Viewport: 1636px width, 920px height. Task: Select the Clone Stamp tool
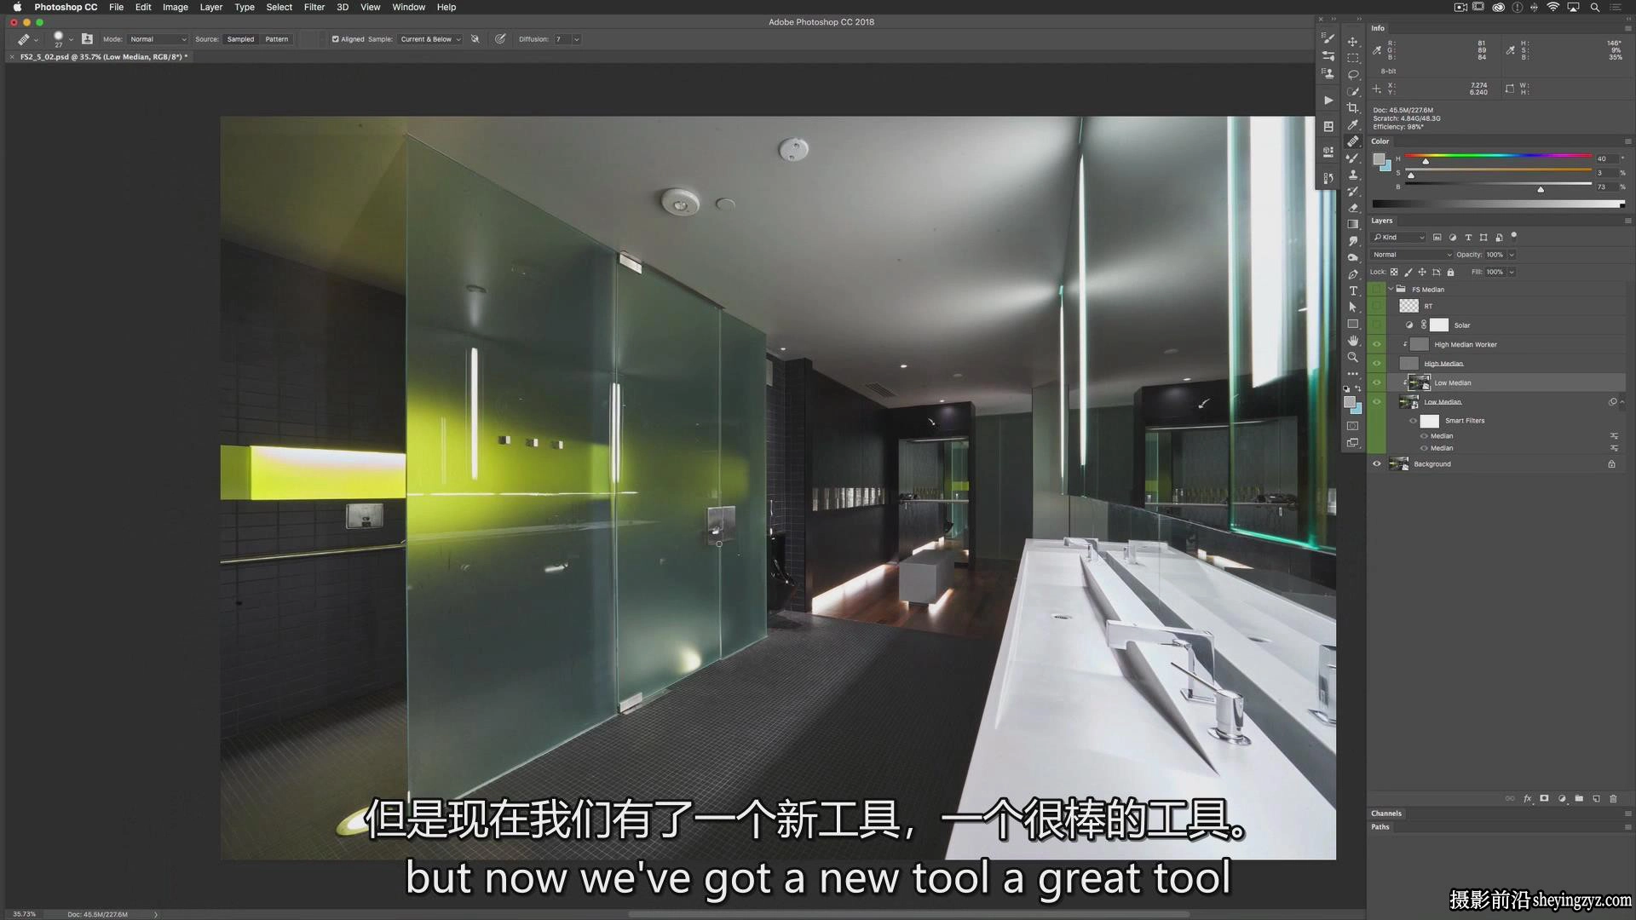click(1352, 175)
